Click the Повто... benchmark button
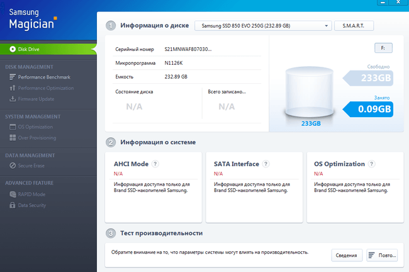 point(382,255)
